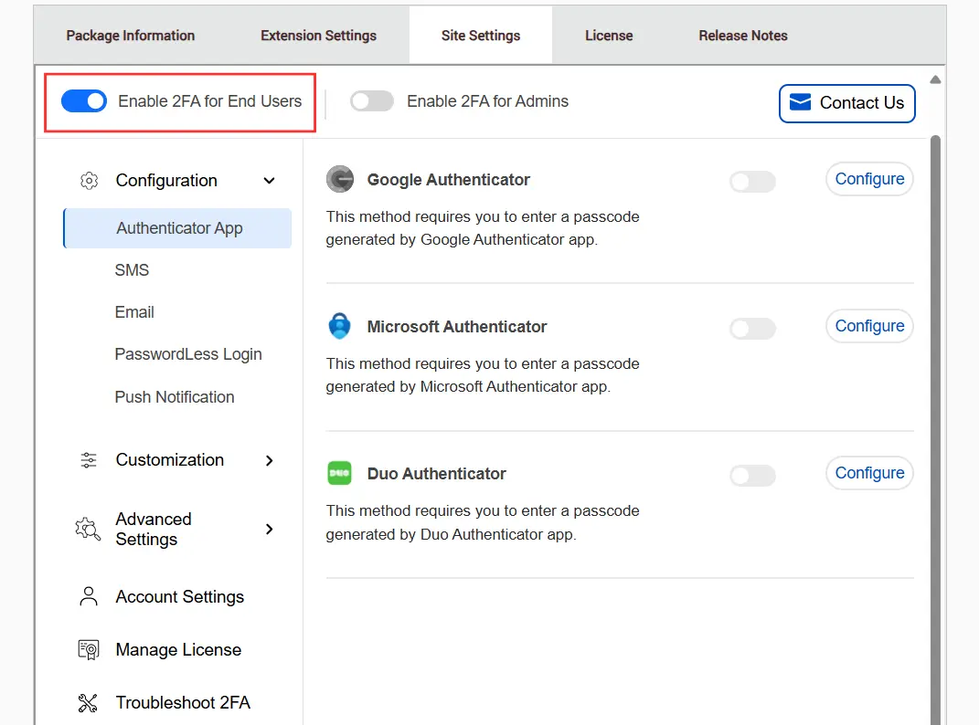Click the Contact Us button

point(847,103)
